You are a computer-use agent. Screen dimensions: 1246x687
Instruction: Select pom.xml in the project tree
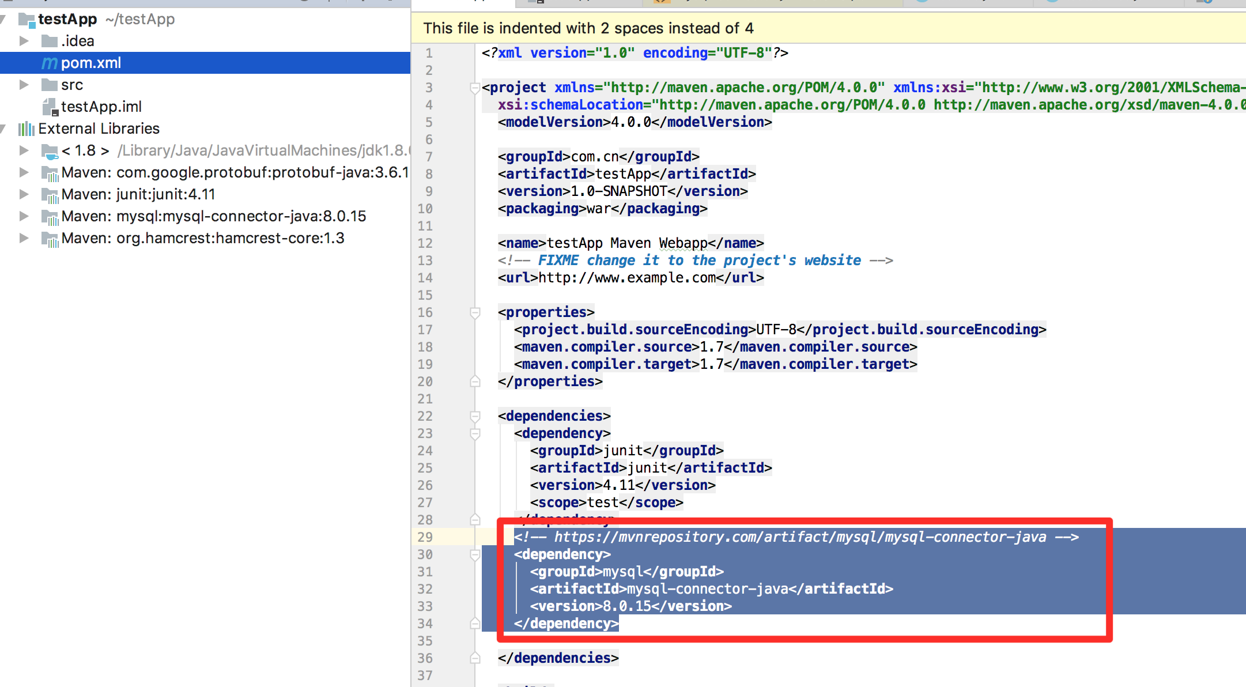205,63
